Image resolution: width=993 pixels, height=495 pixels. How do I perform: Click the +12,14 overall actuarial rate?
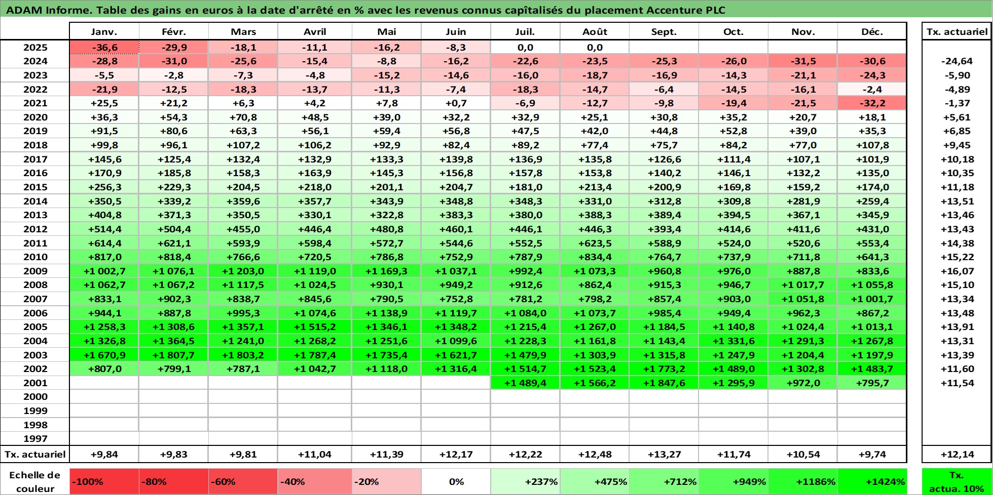[x=957, y=454]
